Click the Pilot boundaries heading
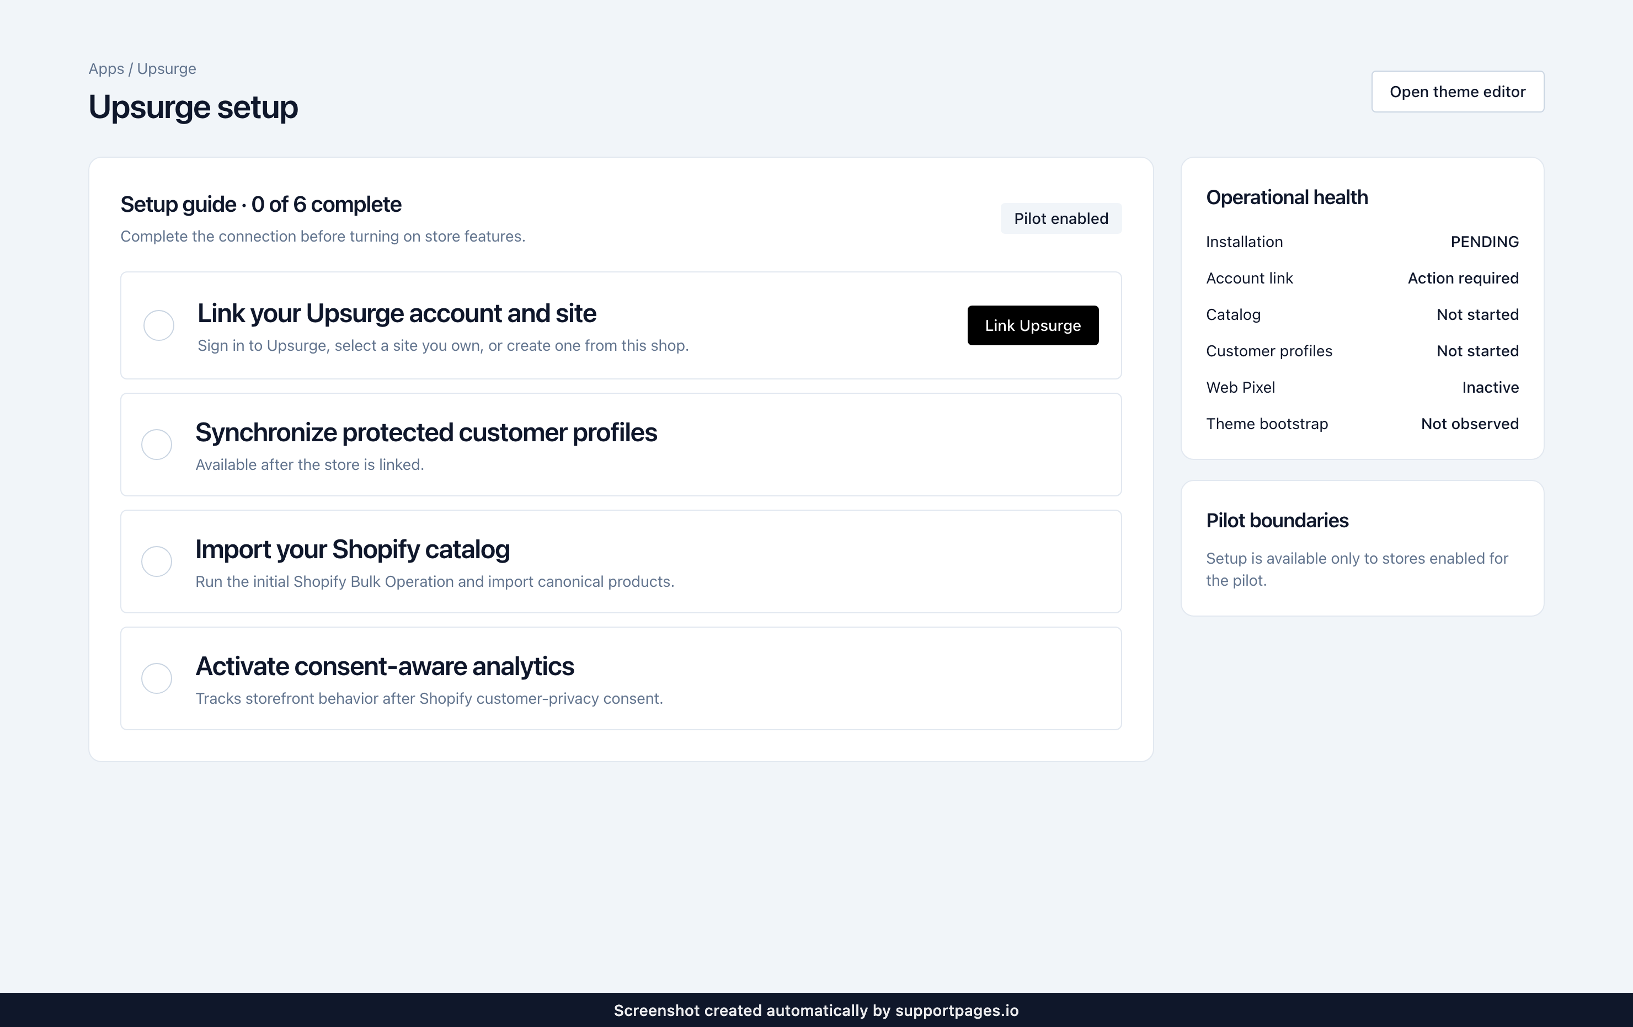This screenshot has height=1027, width=1633. (x=1277, y=521)
